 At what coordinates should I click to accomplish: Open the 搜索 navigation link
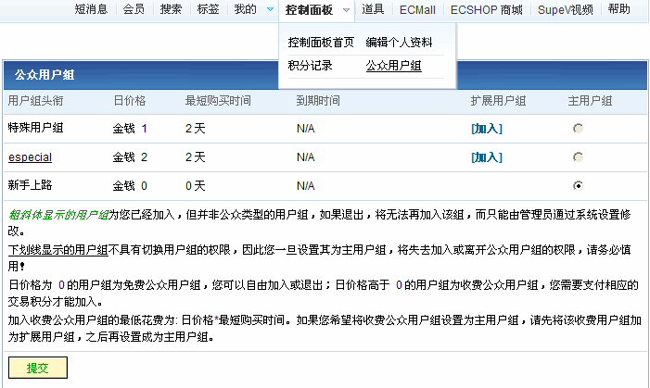171,10
